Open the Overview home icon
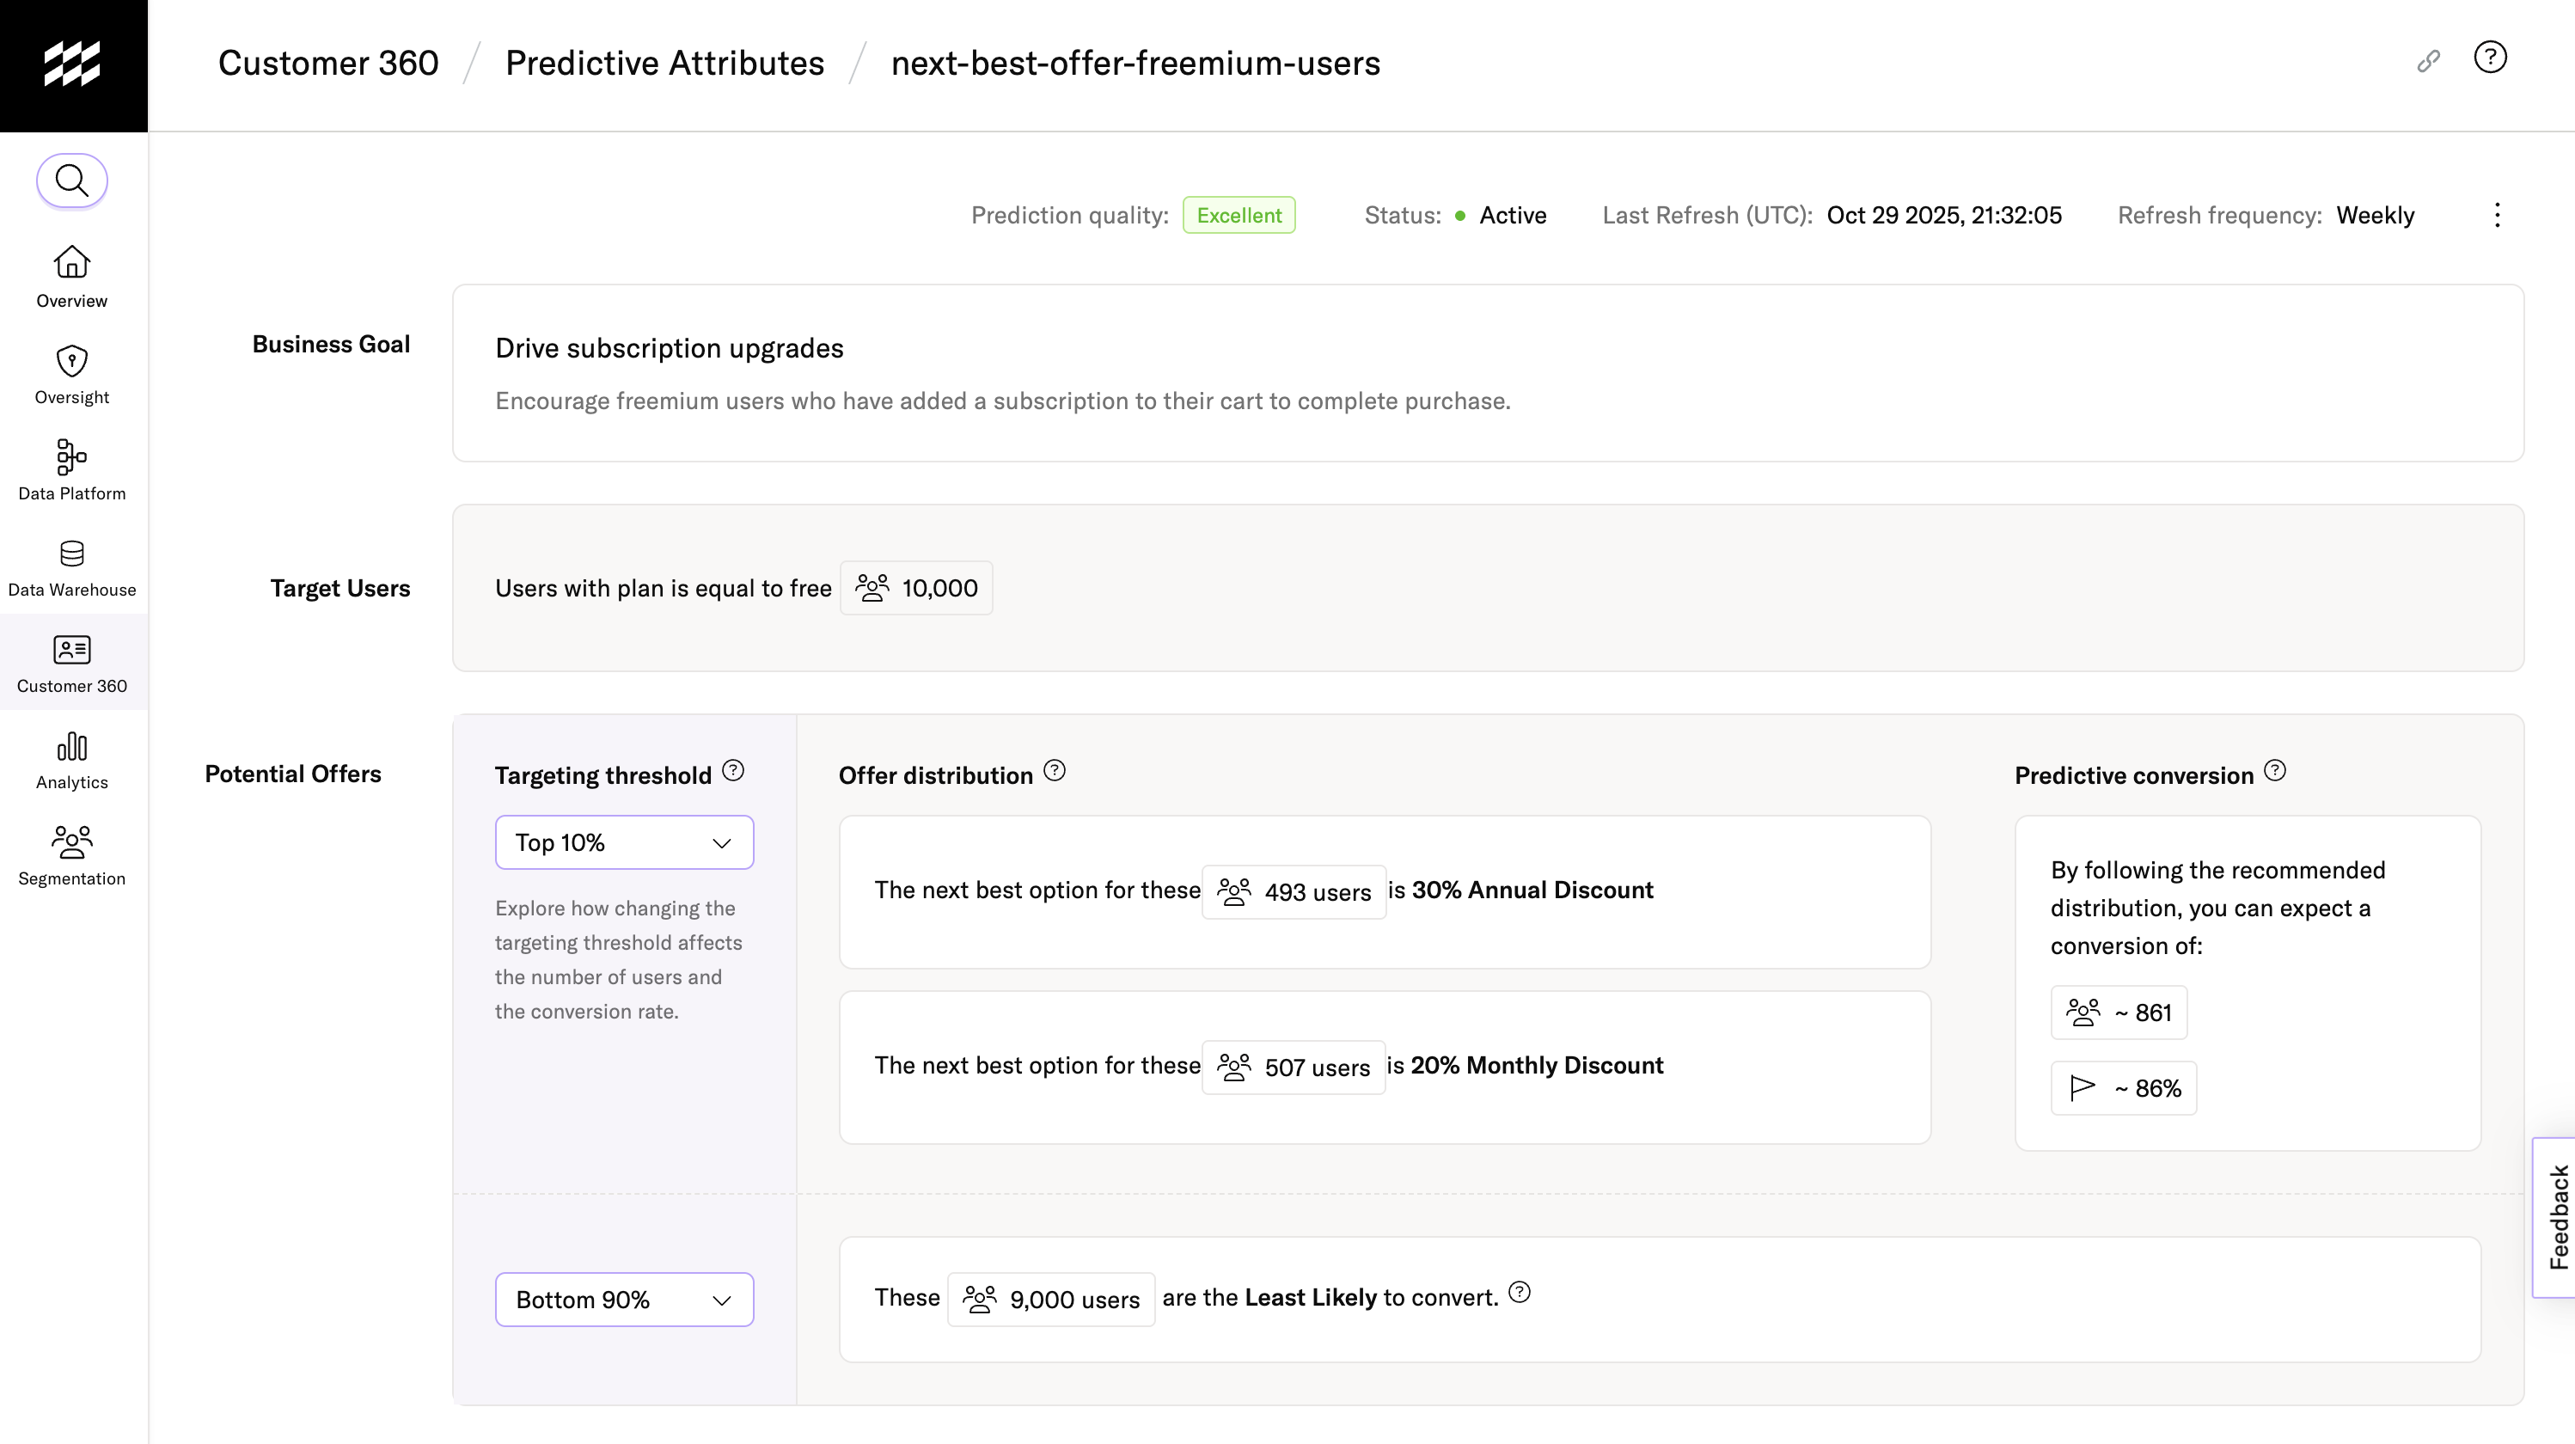 (x=72, y=263)
